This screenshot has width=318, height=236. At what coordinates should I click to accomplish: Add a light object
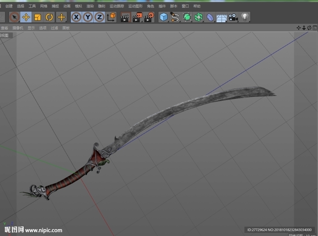[245, 17]
